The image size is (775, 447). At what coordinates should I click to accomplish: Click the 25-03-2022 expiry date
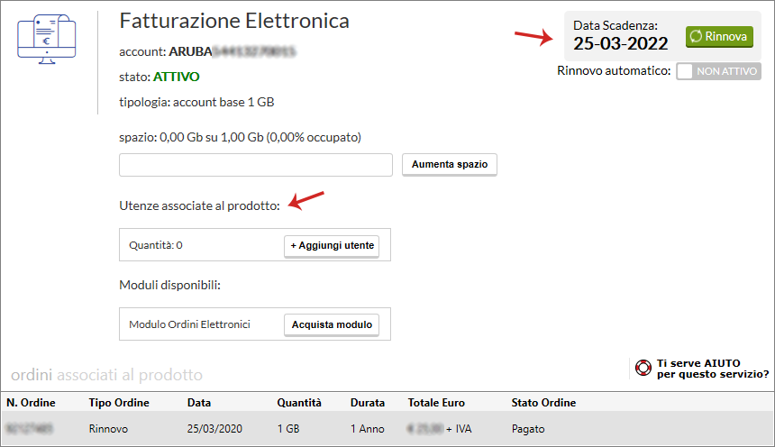click(x=621, y=43)
